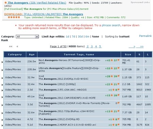Expand the DVDRip.XviD-NYDIC row arrow

(2, 78)
